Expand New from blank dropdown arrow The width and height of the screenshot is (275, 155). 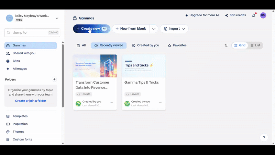[154, 29]
